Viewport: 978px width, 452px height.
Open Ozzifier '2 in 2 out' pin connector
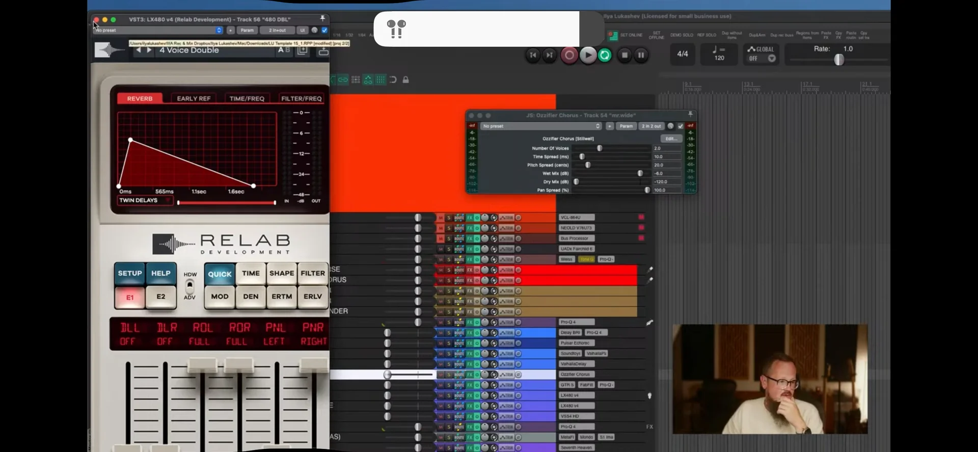[x=651, y=126]
